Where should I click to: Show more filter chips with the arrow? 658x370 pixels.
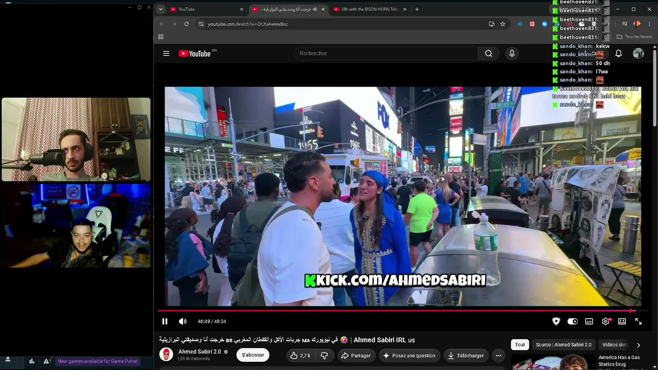[x=638, y=345]
